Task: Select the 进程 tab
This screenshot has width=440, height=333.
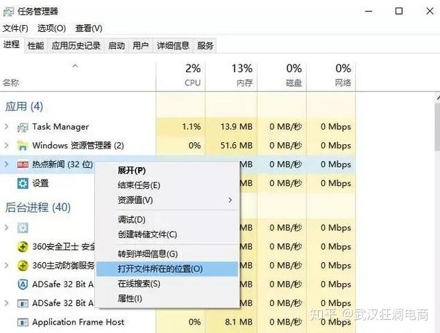Action: click(x=12, y=44)
